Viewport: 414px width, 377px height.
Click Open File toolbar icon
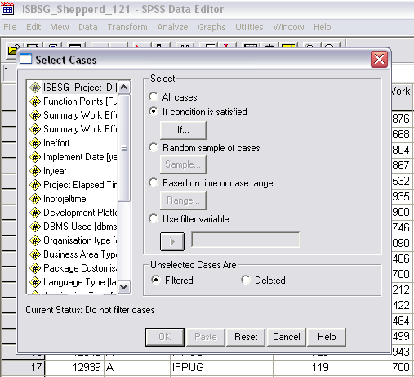[12, 50]
